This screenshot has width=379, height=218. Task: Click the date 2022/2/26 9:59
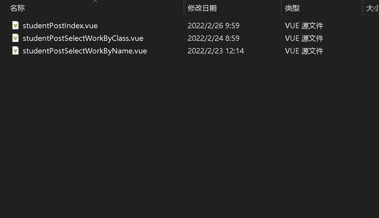point(214,26)
